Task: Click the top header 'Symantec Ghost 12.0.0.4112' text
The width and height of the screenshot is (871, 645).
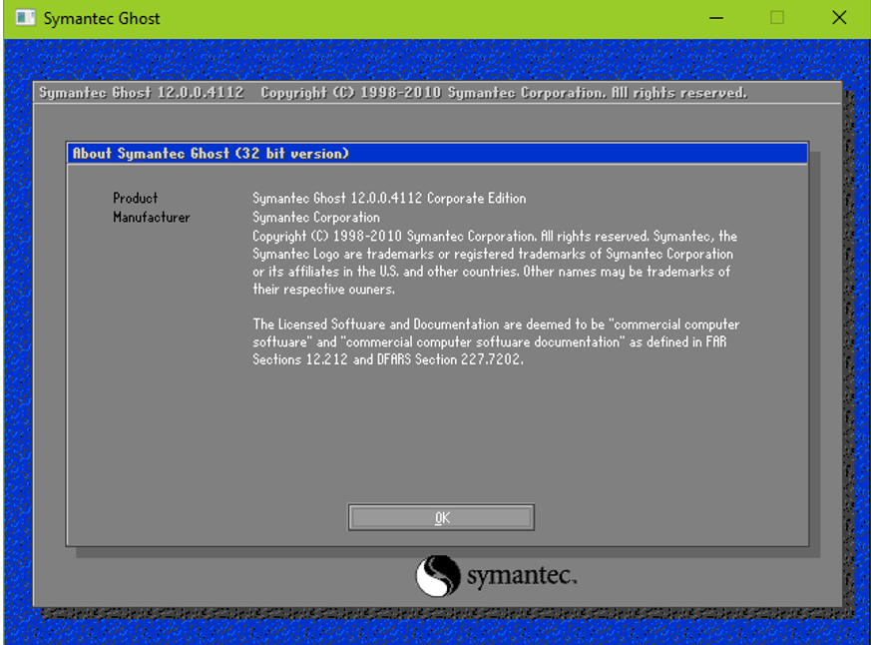Action: pos(141,93)
